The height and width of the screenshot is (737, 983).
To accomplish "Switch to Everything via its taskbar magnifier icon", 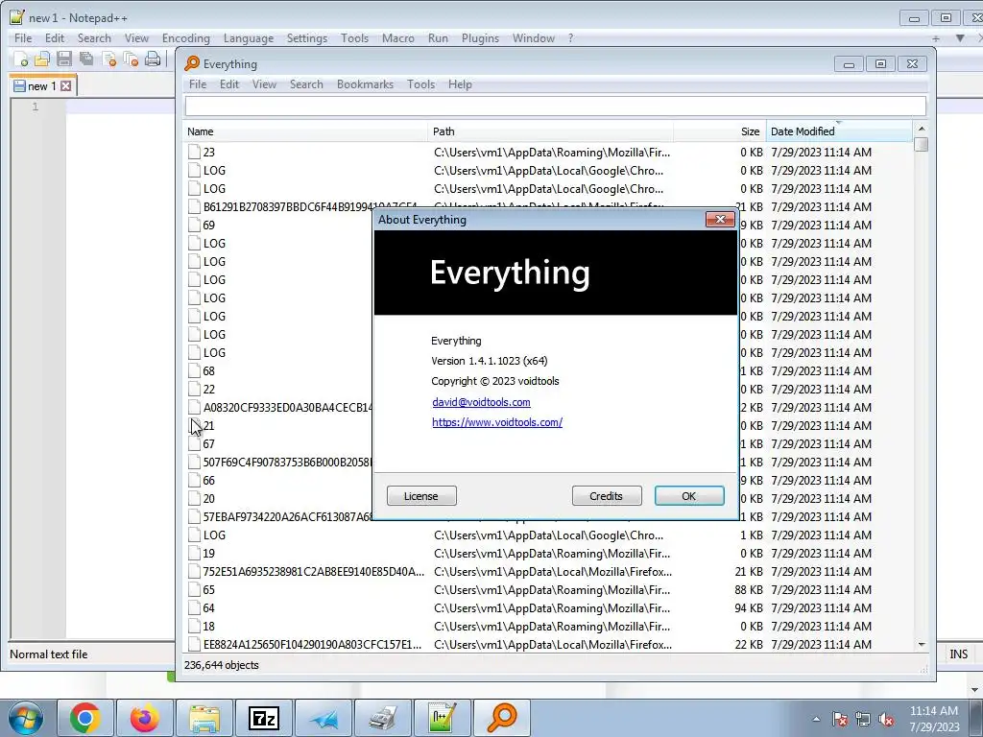I will tap(502, 718).
